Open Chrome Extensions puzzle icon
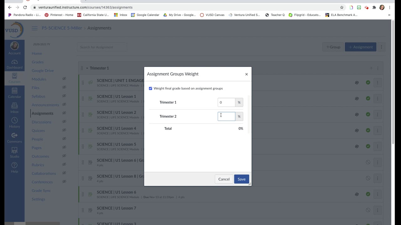Screen dimensions: 401x225 click(x=374, y=7)
